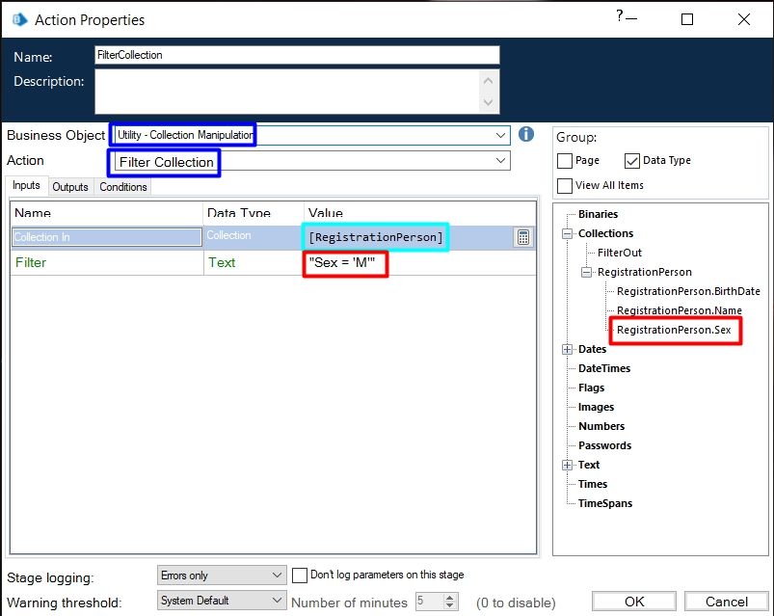Open the Business Object dropdown
This screenshot has width=774, height=616.
click(x=499, y=135)
